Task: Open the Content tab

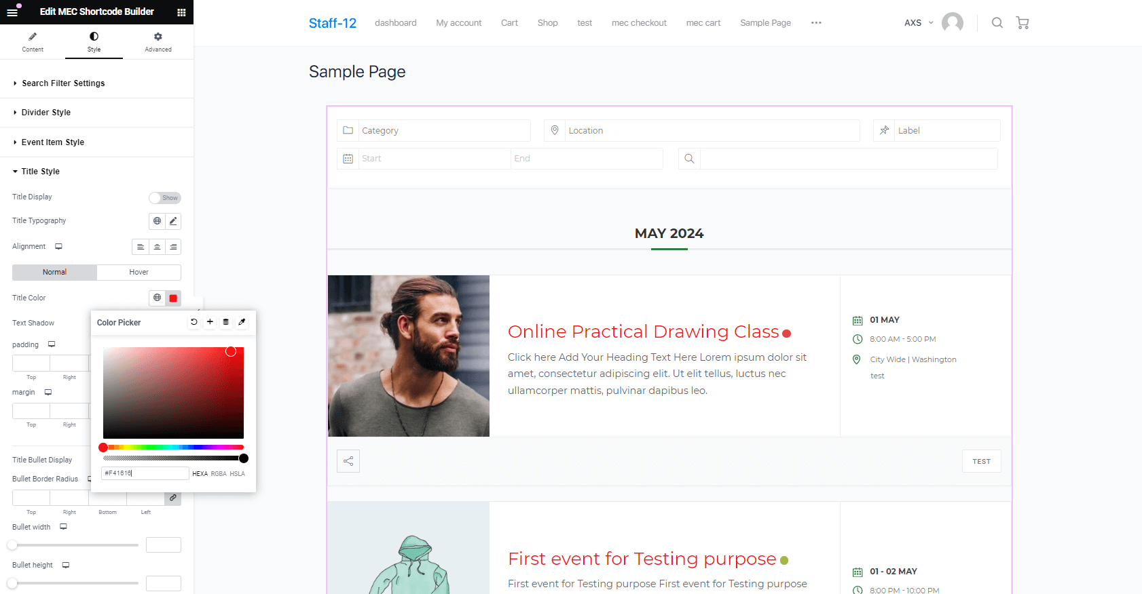Action: click(x=33, y=42)
